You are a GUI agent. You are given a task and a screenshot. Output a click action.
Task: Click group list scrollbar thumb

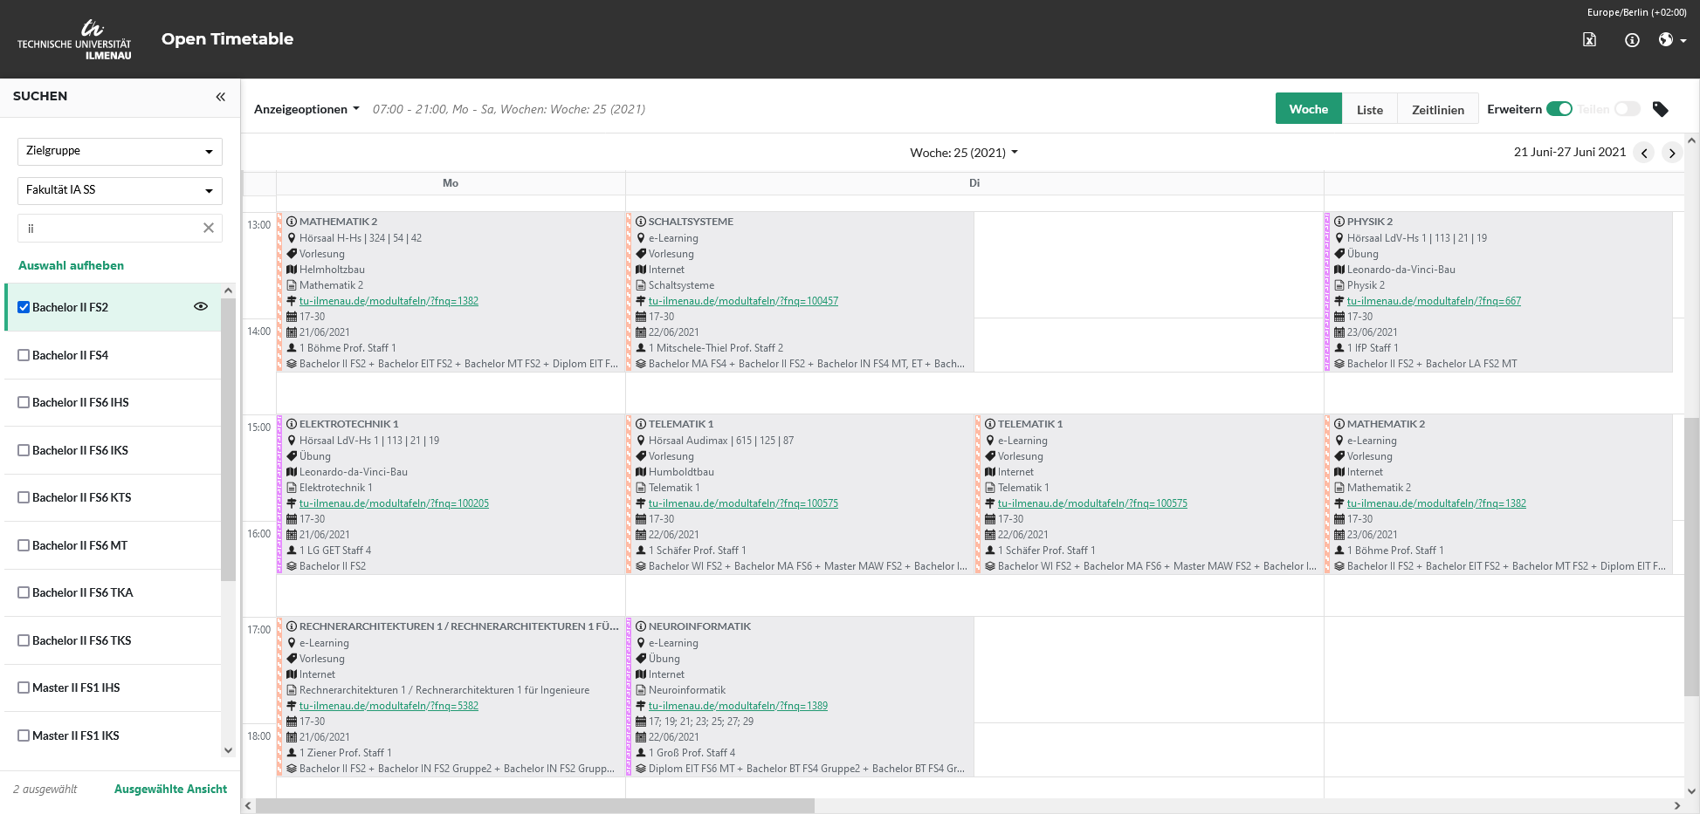tap(229, 439)
